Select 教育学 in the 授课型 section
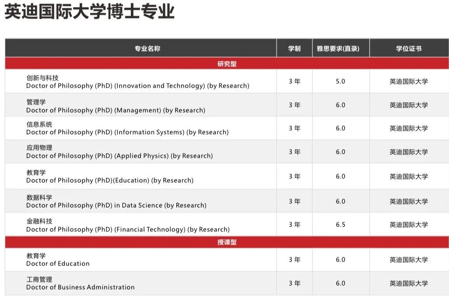This screenshot has height=297, width=449. tap(36, 256)
